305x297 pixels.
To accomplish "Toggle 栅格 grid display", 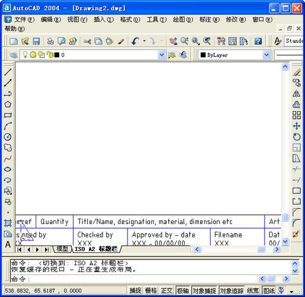I will pos(151,290).
